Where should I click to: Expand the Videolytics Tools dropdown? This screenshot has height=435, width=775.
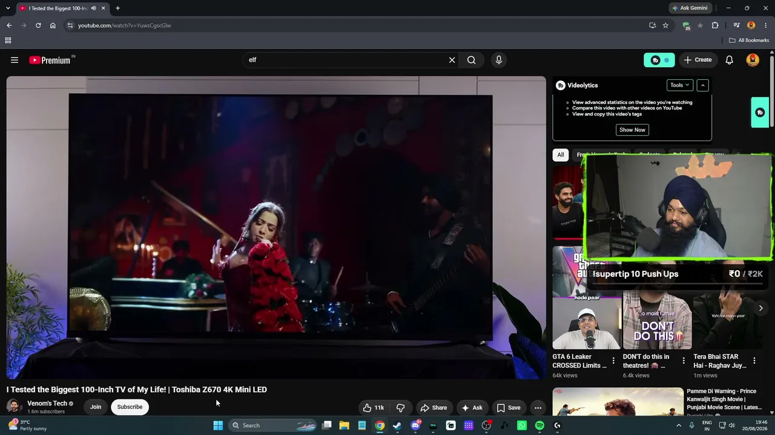(680, 85)
